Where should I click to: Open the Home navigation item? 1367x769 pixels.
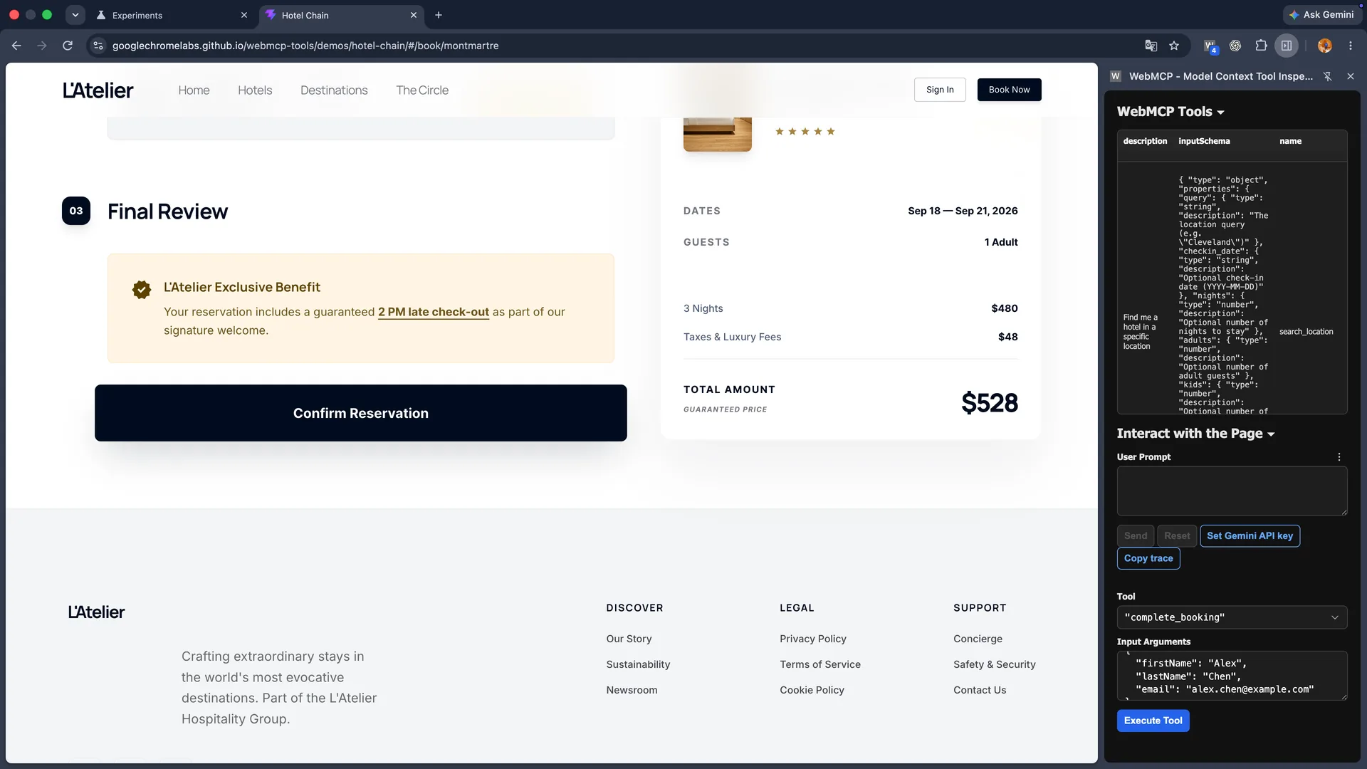pyautogui.click(x=194, y=90)
